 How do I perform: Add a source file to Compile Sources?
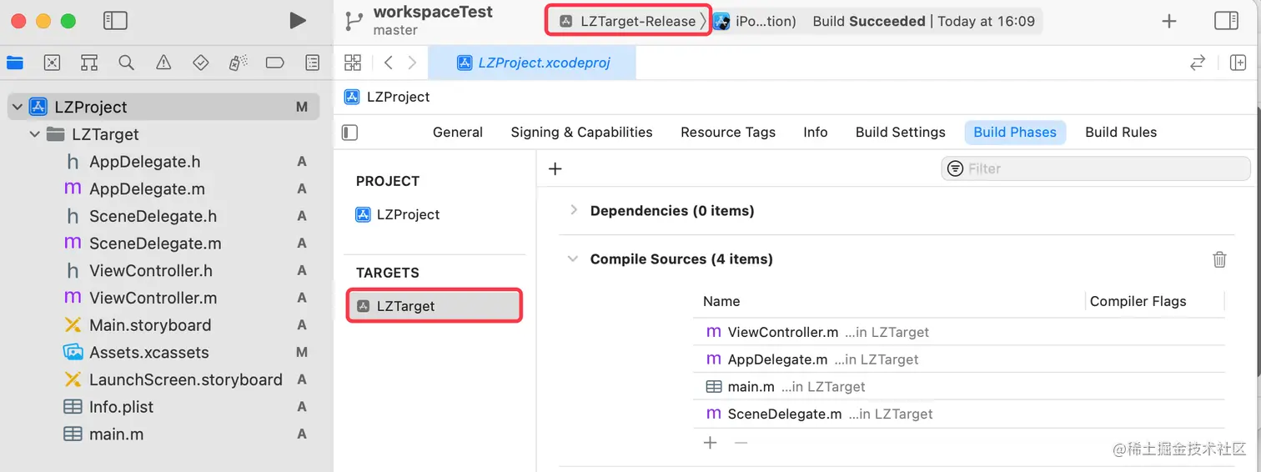[x=710, y=443]
